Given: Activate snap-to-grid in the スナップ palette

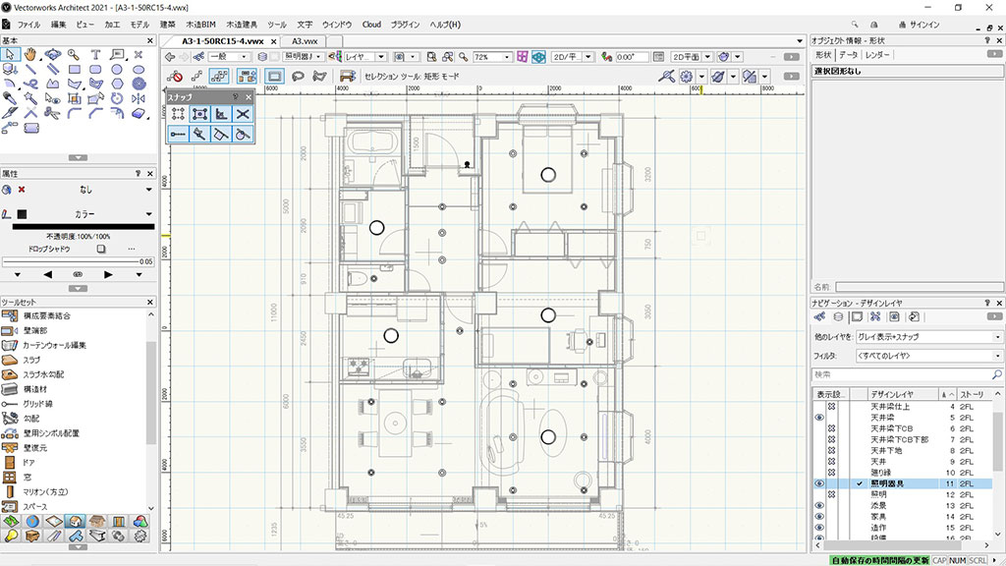Looking at the screenshot, I should [x=179, y=114].
